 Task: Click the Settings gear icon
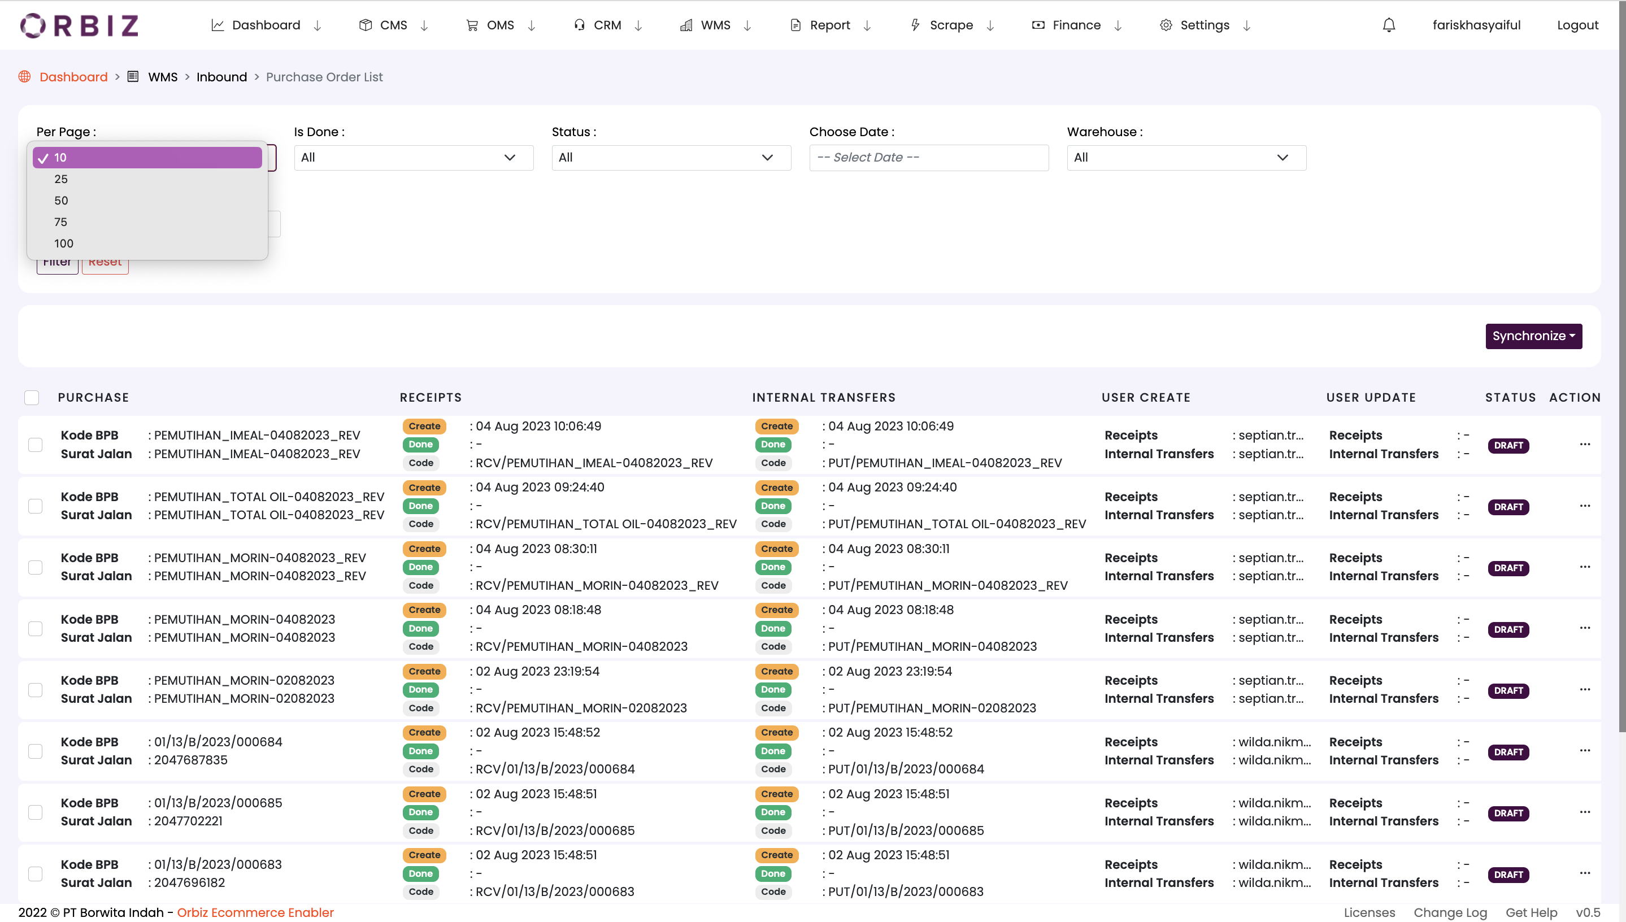pyautogui.click(x=1166, y=25)
